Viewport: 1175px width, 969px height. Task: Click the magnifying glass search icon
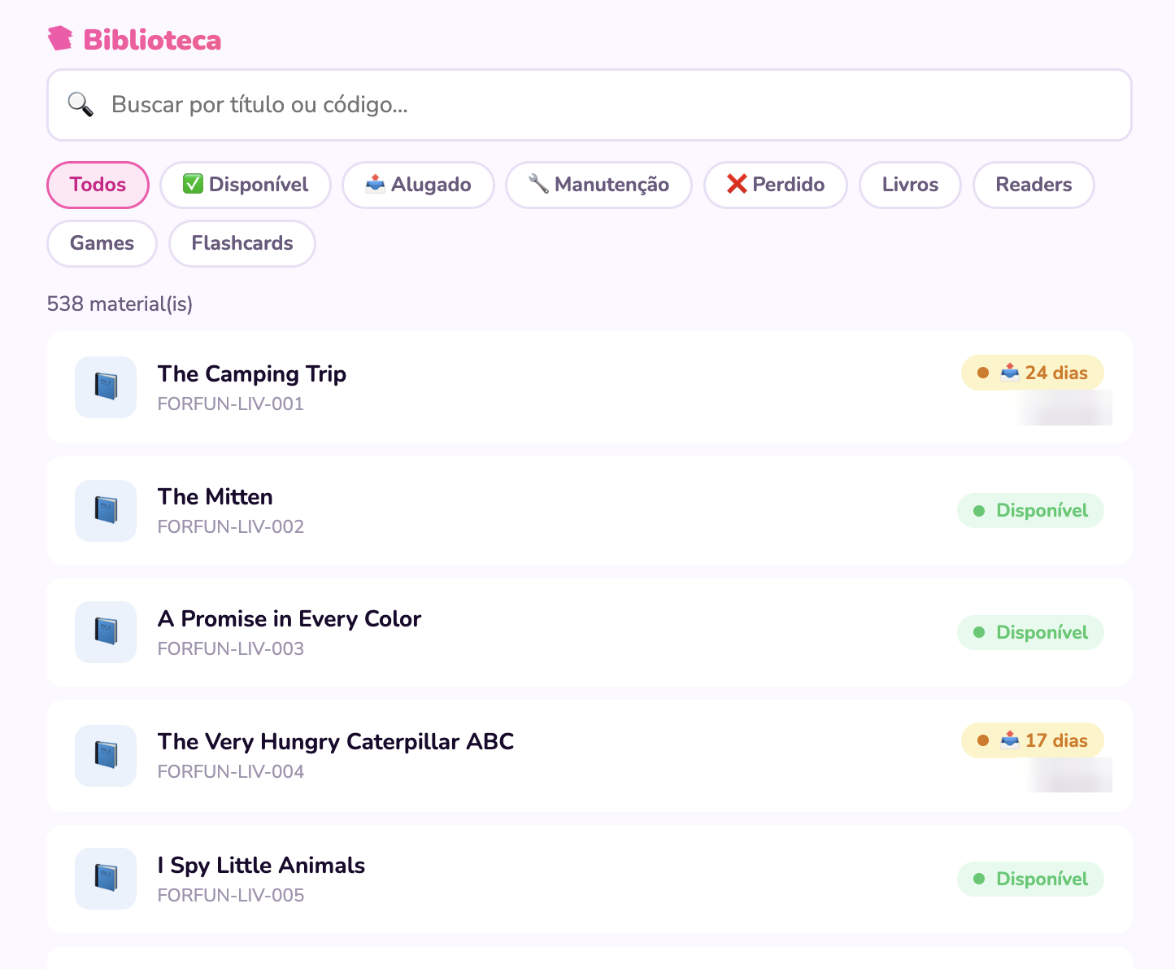coord(80,104)
